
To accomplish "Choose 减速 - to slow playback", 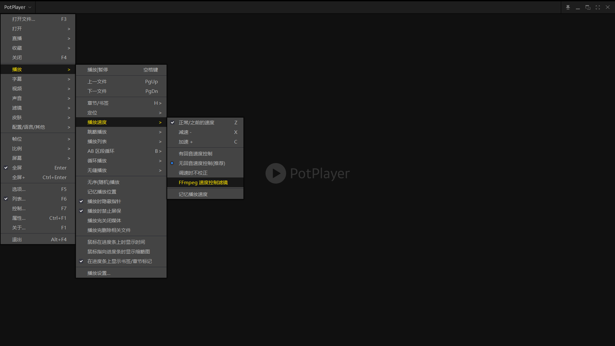I will [205, 132].
